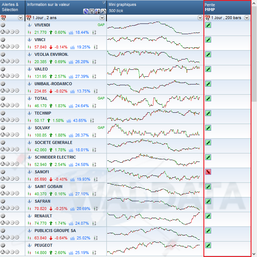Toggle the alert circle for SOCIETE GENERALE
This screenshot has height=257, width=257.
pyautogui.click(x=3, y=142)
